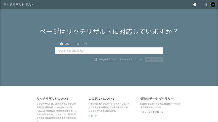Open the account profile avatar

(x=213, y=5)
